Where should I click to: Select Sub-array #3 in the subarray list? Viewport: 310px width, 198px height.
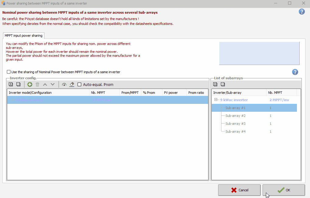235,124
